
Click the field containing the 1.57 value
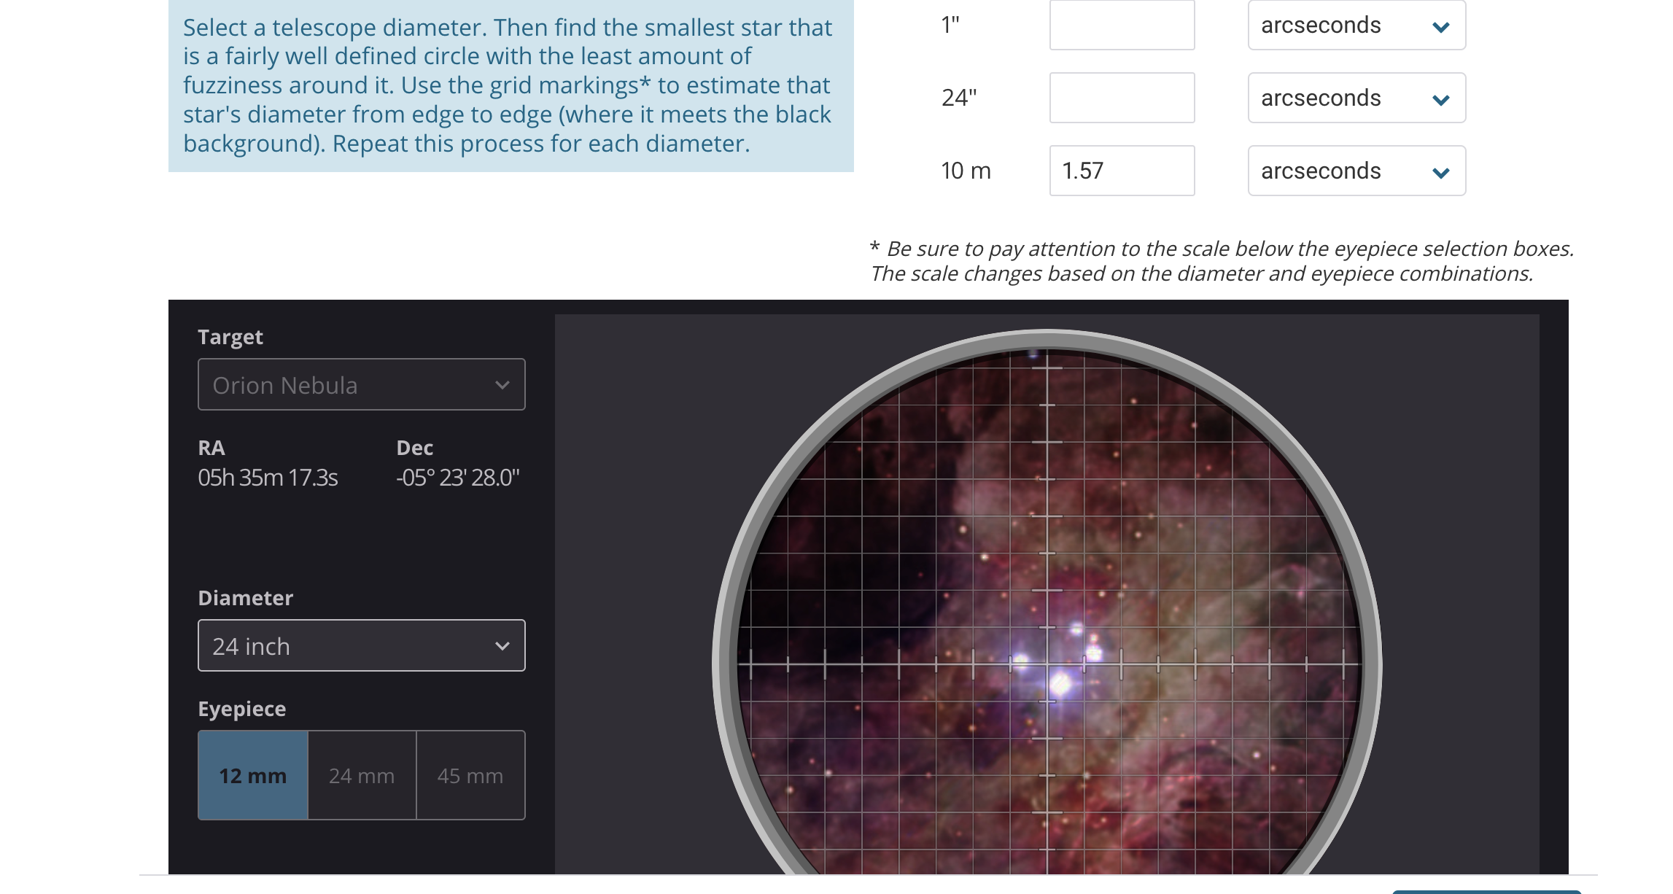click(1121, 171)
